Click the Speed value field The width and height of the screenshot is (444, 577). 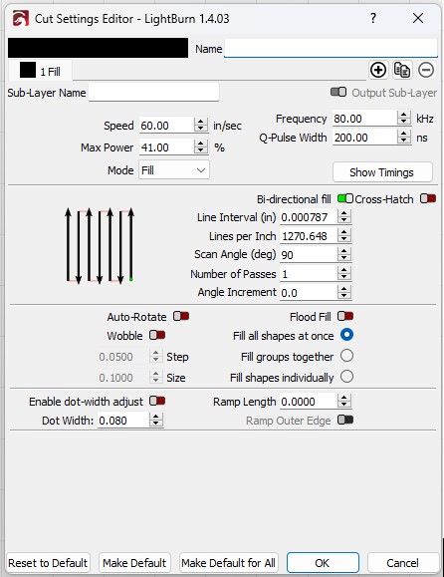click(x=166, y=126)
